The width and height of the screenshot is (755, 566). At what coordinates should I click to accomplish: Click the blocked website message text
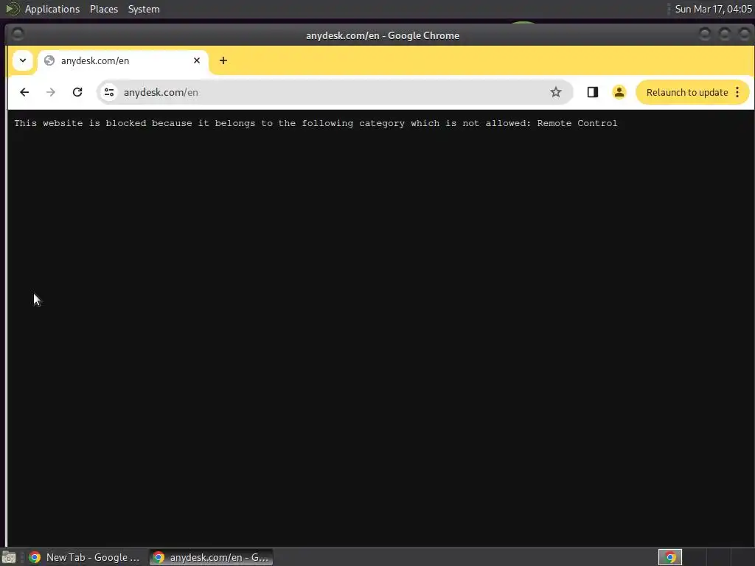(316, 123)
